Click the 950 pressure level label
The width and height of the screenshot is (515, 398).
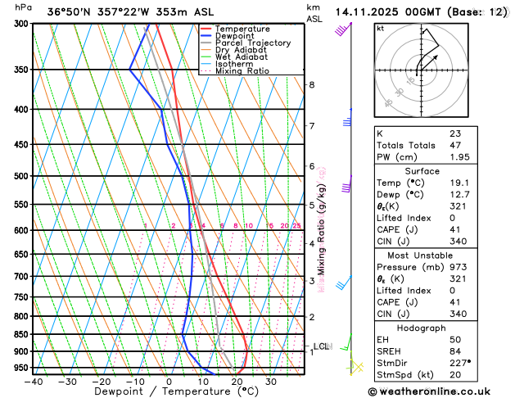pyautogui.click(x=23, y=368)
